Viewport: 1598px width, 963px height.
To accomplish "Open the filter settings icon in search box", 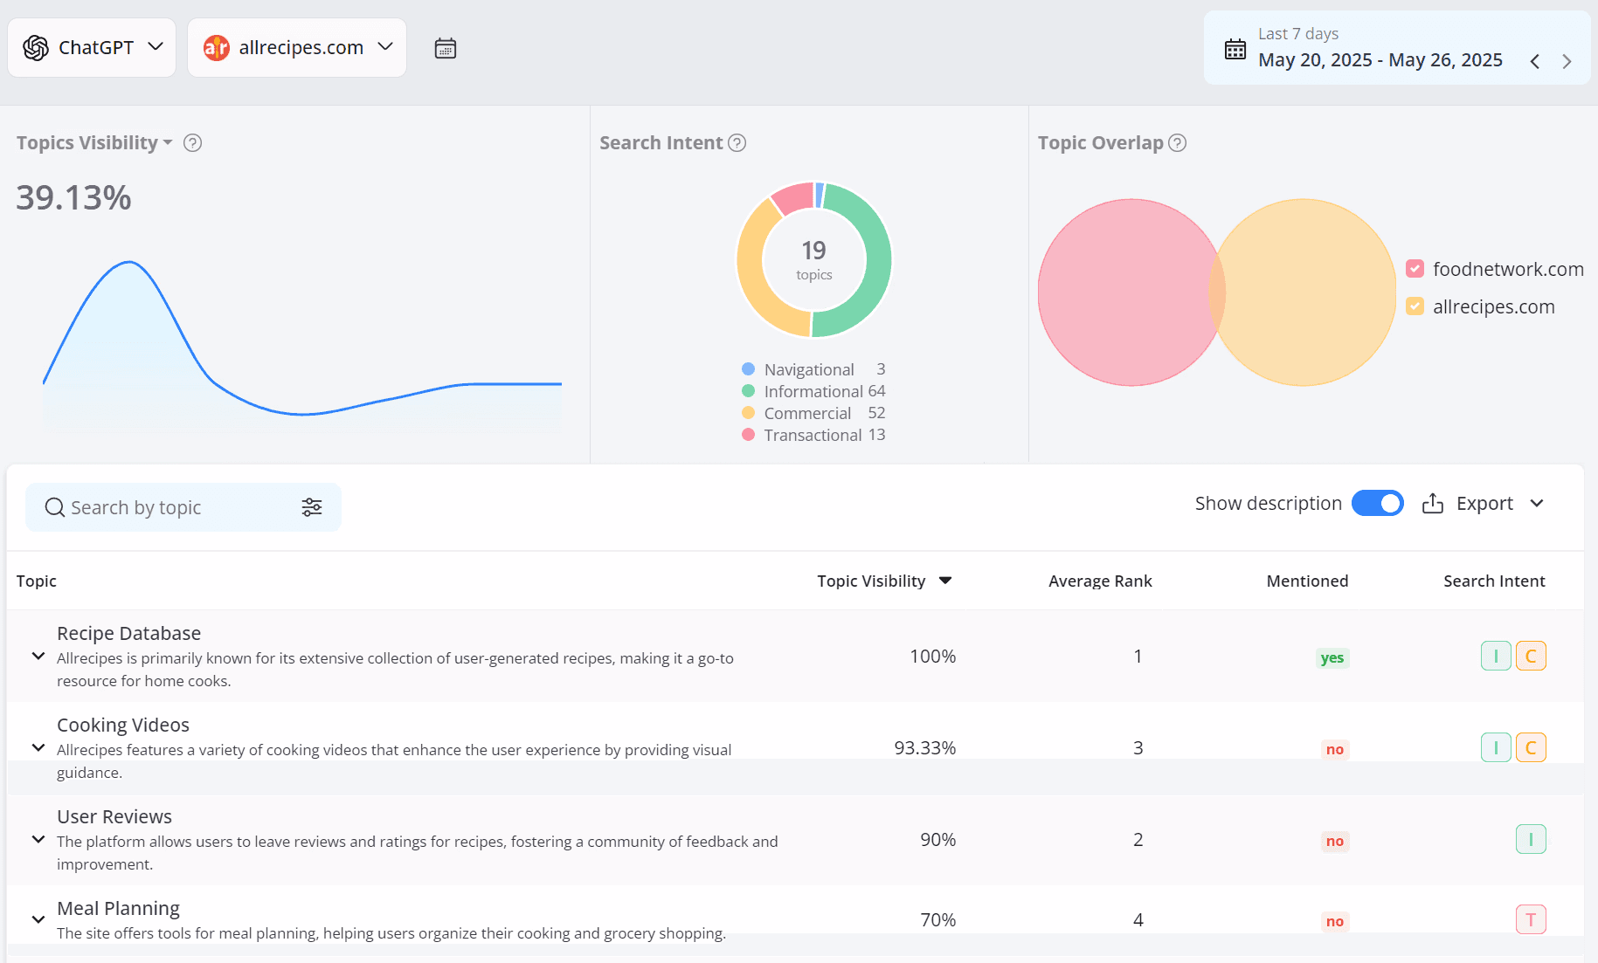I will click(312, 507).
